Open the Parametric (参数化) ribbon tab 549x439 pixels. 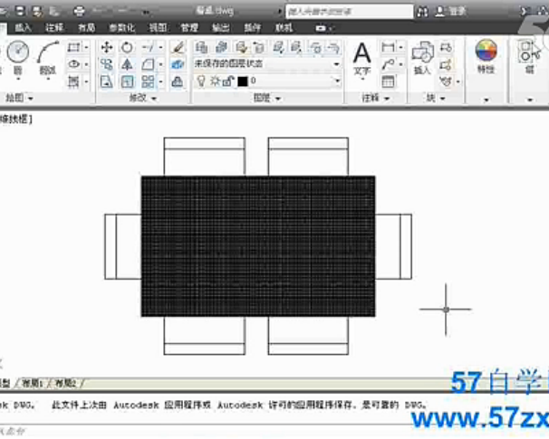121,28
